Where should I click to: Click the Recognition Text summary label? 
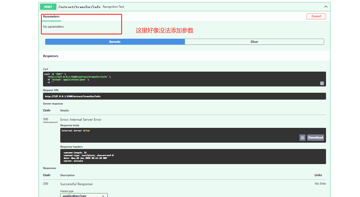113,7
